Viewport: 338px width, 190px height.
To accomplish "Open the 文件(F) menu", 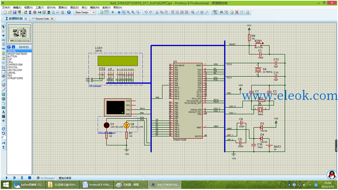I will point(6,8).
